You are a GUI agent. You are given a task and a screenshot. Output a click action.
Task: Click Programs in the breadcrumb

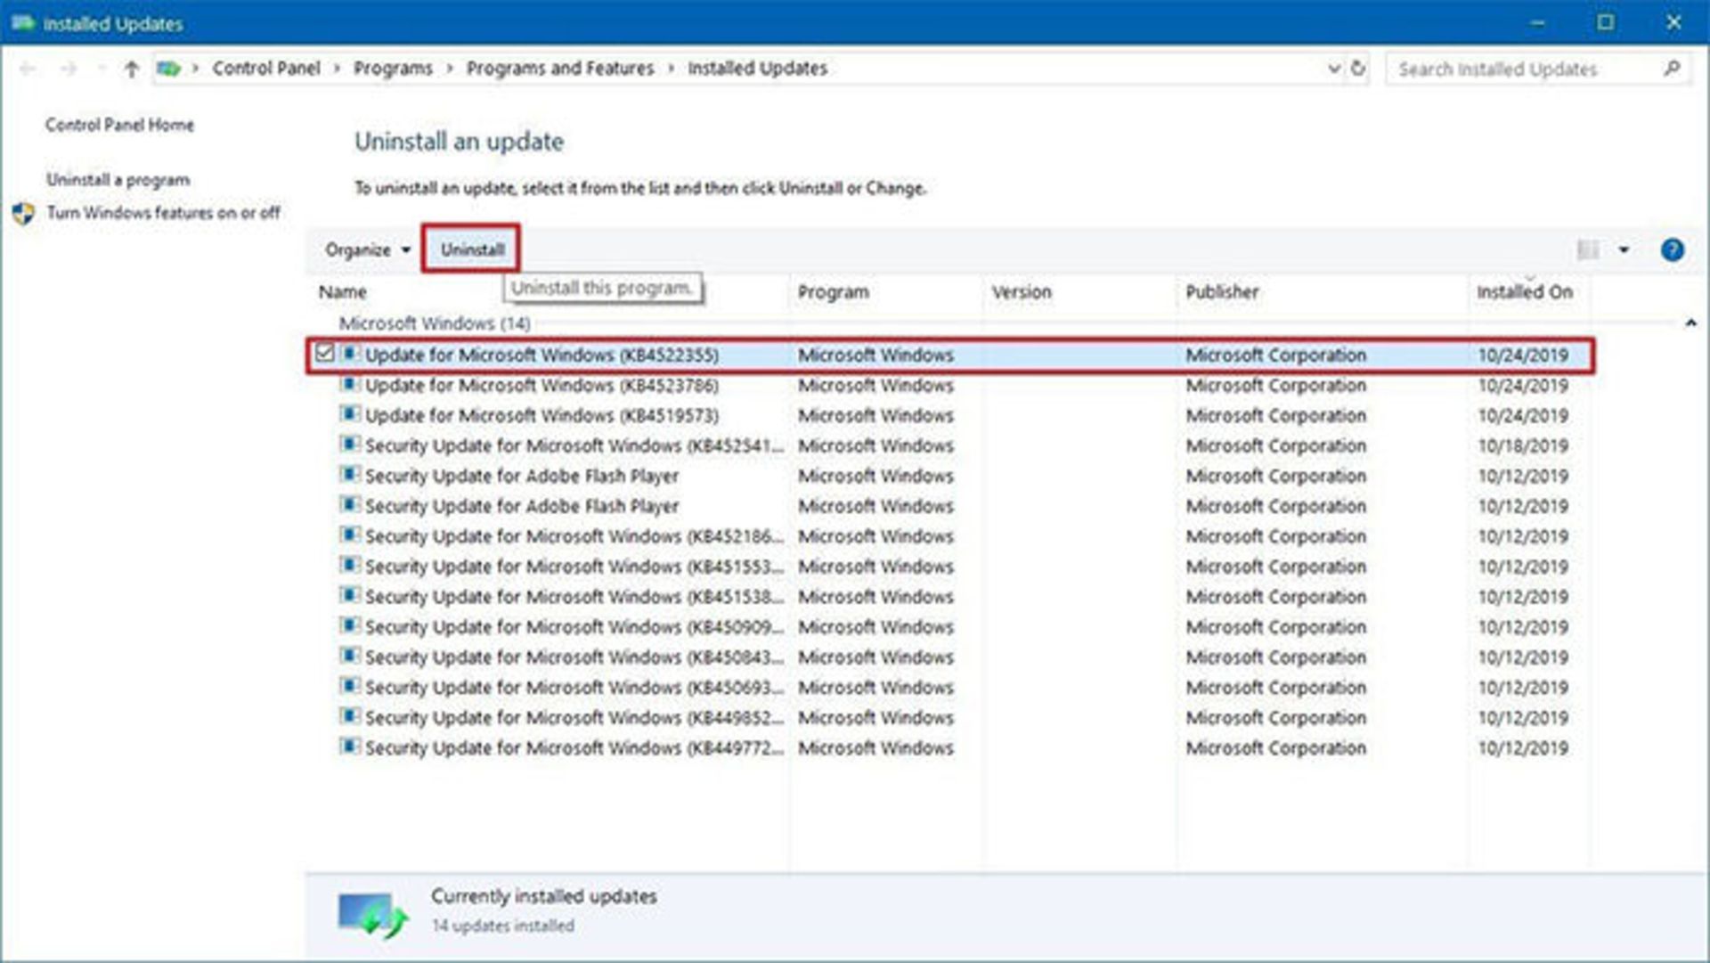[x=393, y=69]
